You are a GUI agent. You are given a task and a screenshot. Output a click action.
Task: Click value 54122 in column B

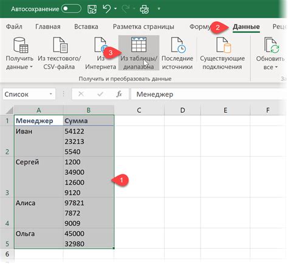74,131
